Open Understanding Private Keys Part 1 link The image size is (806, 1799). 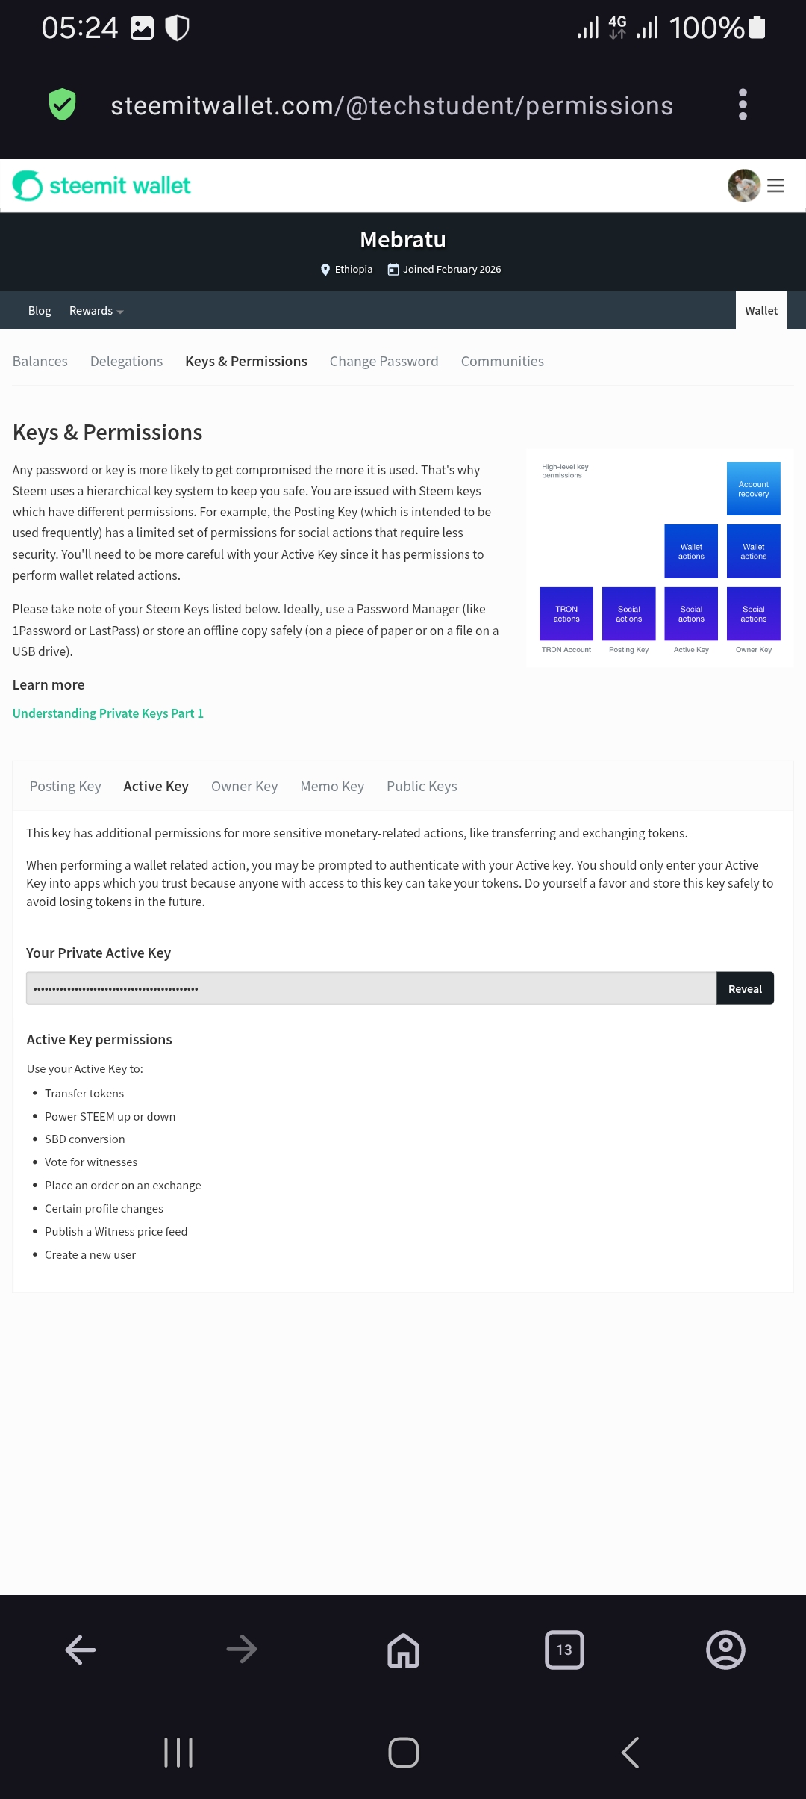coord(108,713)
